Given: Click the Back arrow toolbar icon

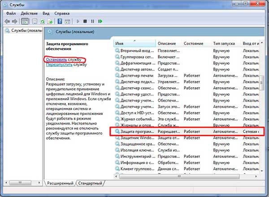Looking at the screenshot, I should pyautogui.click(x=7, y=21).
